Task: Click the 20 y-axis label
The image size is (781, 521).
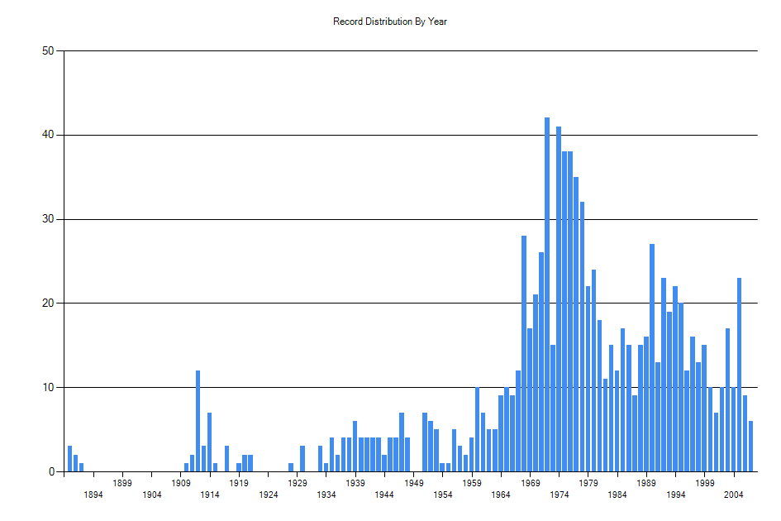Action: coord(49,302)
